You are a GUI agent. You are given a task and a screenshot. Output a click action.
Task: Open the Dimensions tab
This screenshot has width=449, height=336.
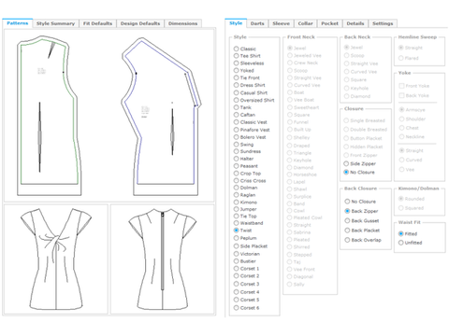[x=182, y=23]
